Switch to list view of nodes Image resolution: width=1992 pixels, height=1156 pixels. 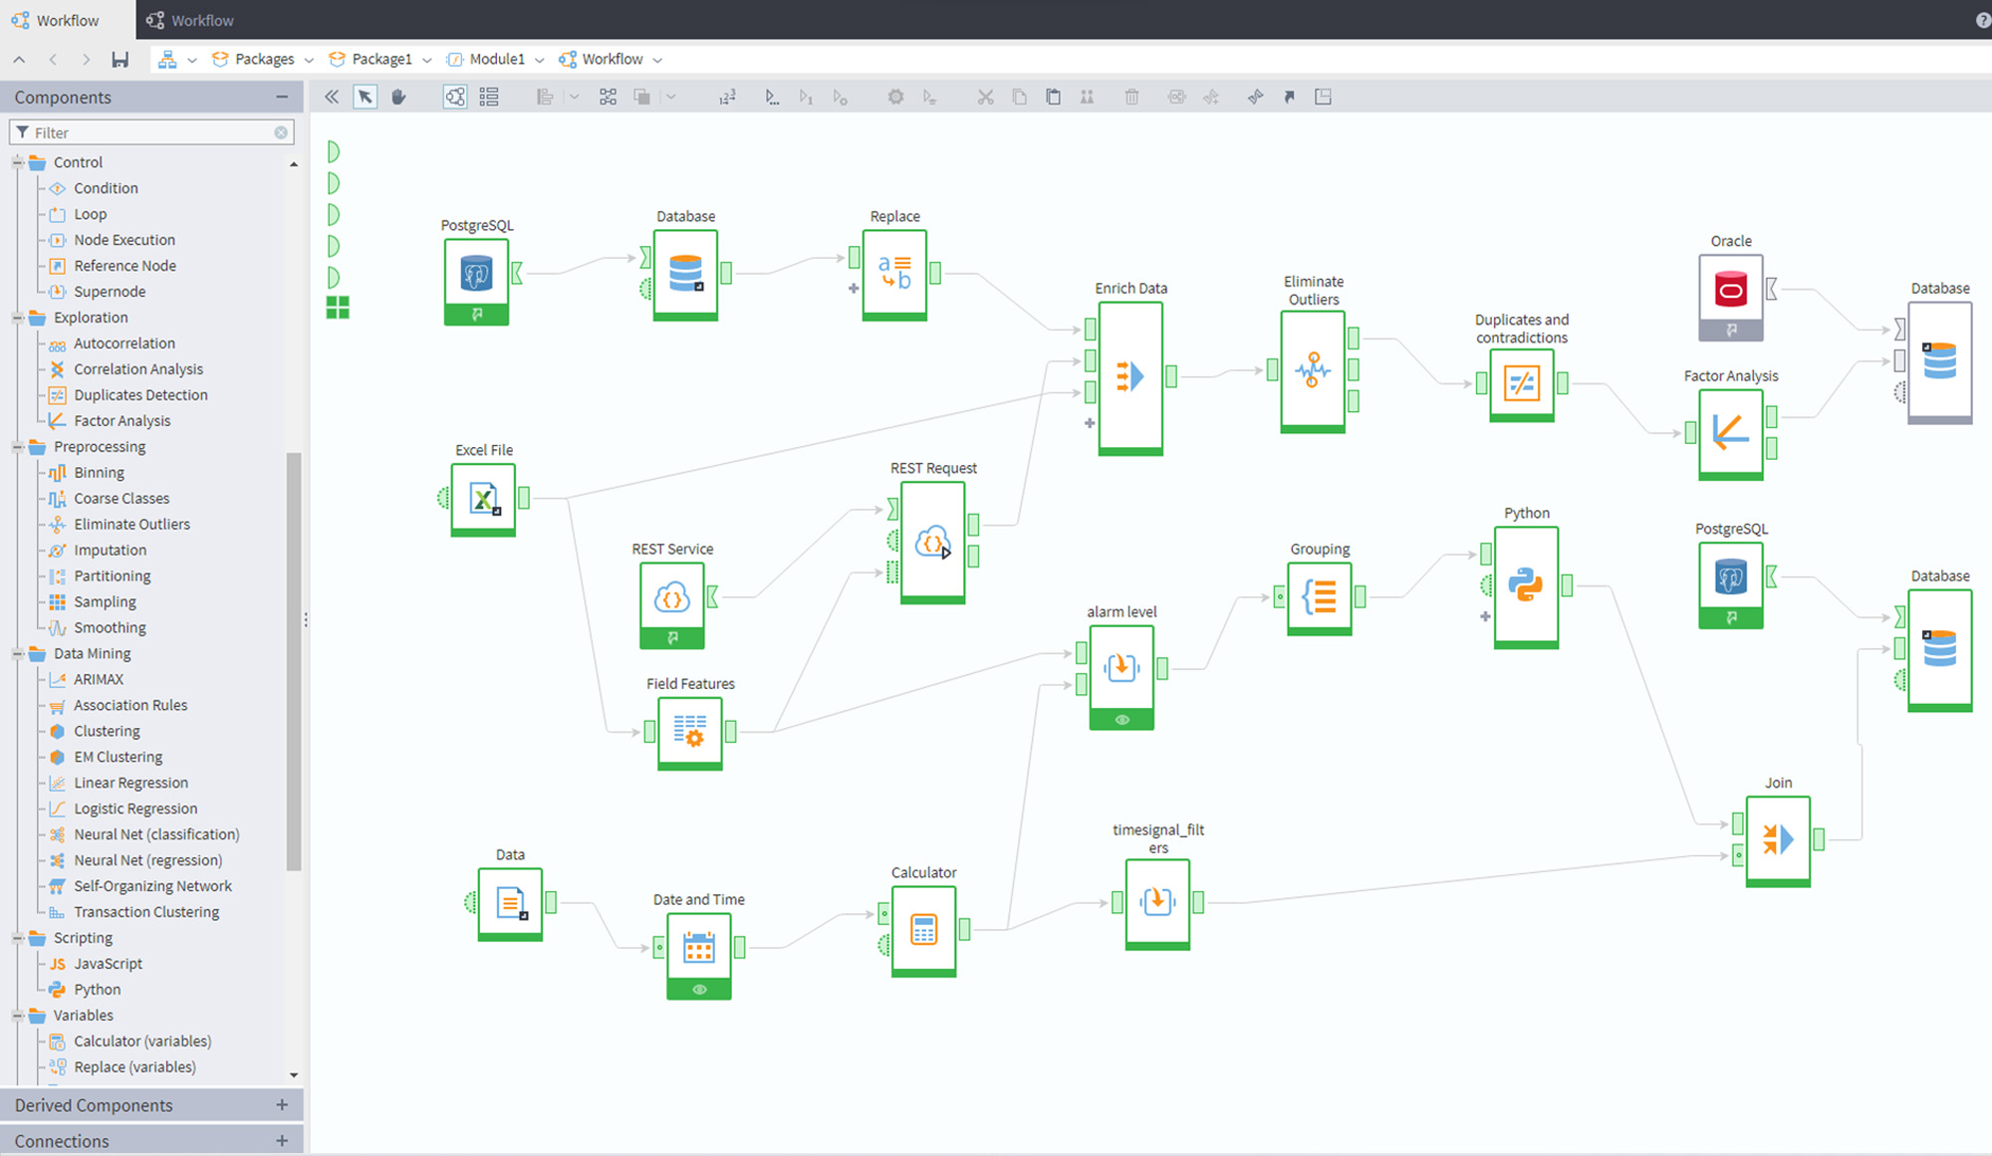point(489,97)
